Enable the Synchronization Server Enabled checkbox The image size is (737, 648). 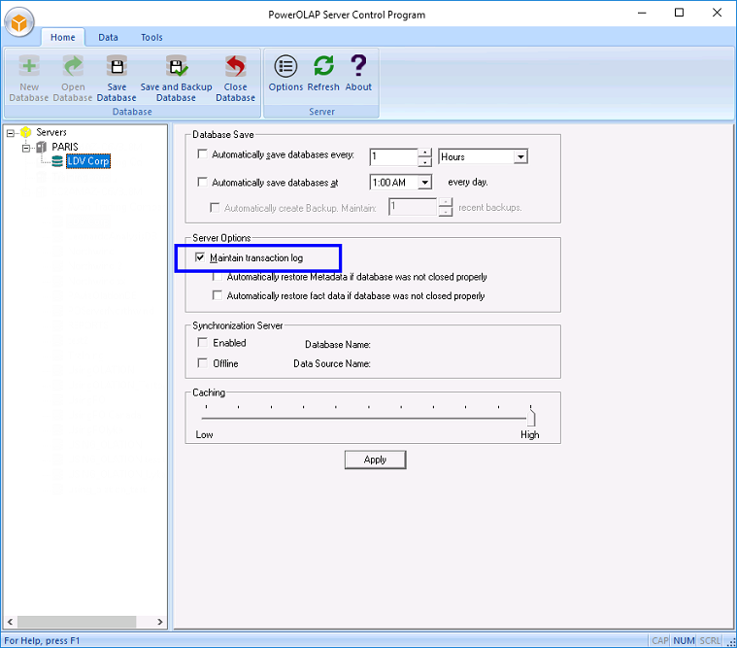click(202, 343)
